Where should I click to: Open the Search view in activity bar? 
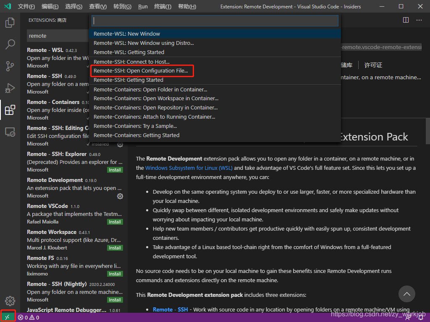[10, 44]
